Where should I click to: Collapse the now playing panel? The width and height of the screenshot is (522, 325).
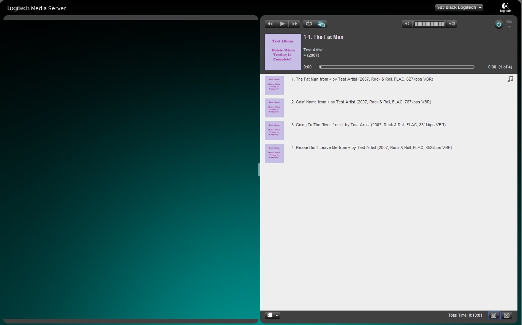[509, 24]
